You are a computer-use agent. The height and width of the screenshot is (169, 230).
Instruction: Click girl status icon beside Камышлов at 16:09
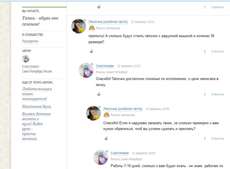107,115
